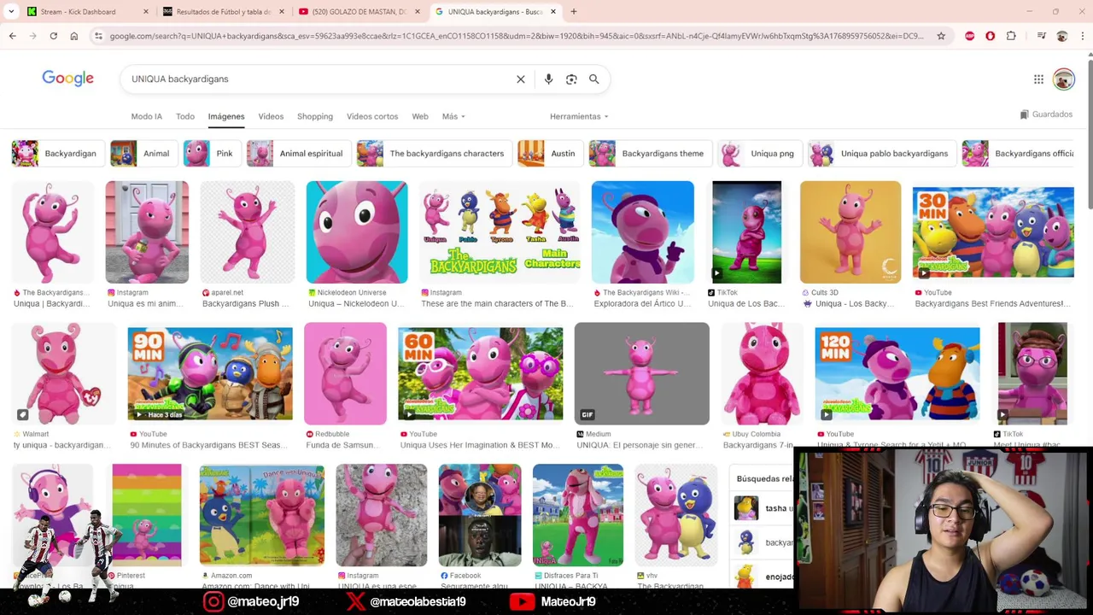Open Exploradora del Ártico Uniqua image
Screen dimensions: 1093x615
coord(643,231)
